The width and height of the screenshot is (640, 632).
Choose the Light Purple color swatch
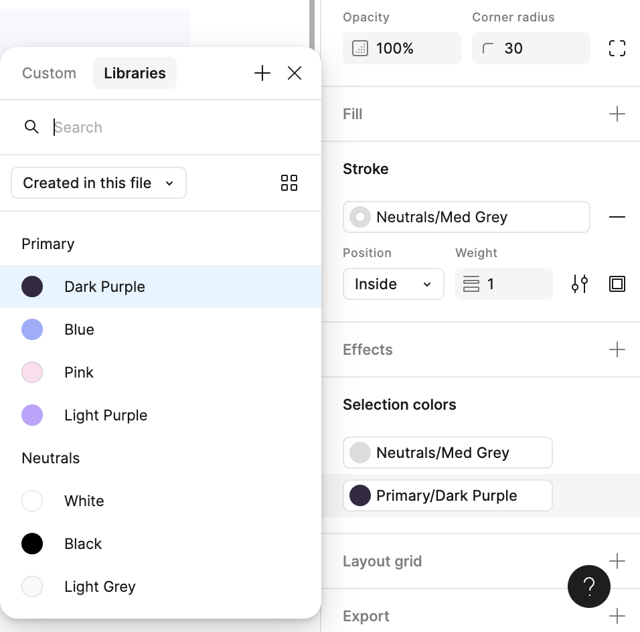coord(105,415)
